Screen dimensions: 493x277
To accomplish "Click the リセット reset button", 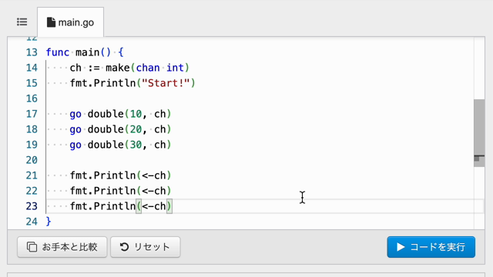I will pos(146,247).
